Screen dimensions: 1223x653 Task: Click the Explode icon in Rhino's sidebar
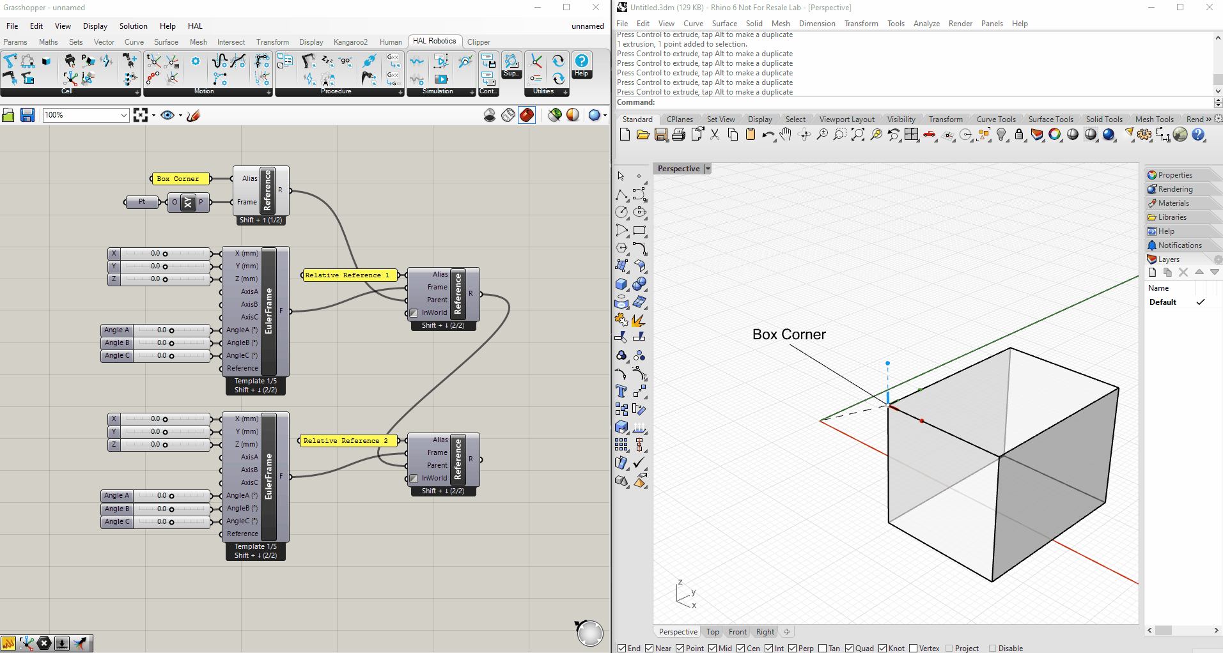pyautogui.click(x=639, y=319)
